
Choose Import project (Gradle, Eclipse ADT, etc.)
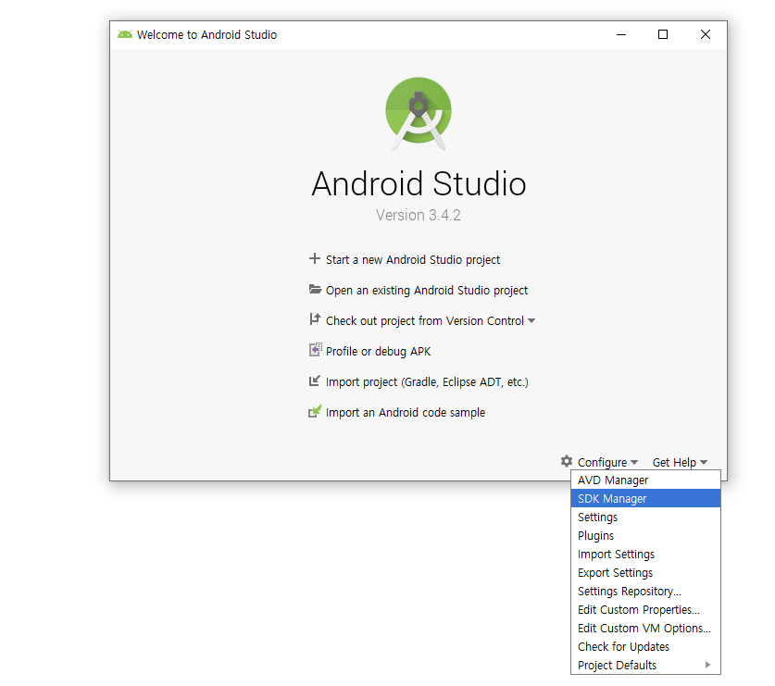[x=427, y=382]
